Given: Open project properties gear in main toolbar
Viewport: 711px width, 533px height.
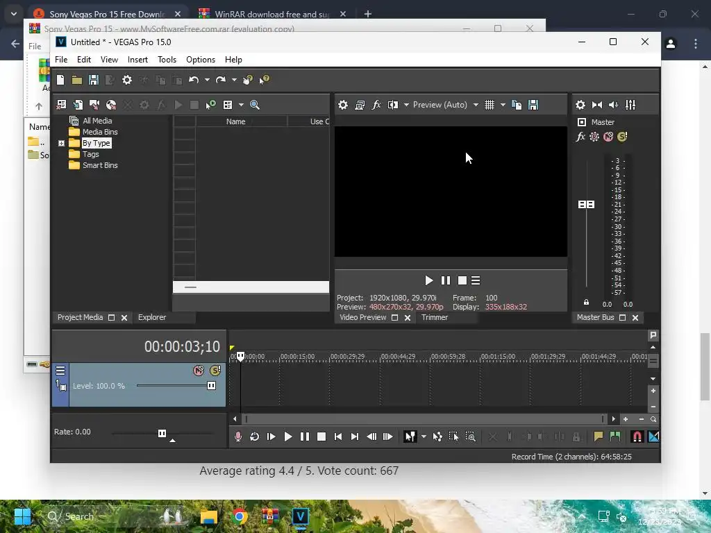Looking at the screenshot, I should coord(127,81).
